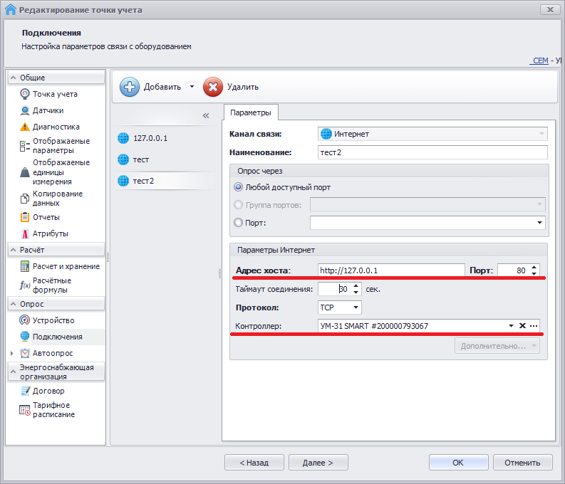The height and width of the screenshot is (484, 565).
Task: Select the Порт radio option
Action: point(239,223)
